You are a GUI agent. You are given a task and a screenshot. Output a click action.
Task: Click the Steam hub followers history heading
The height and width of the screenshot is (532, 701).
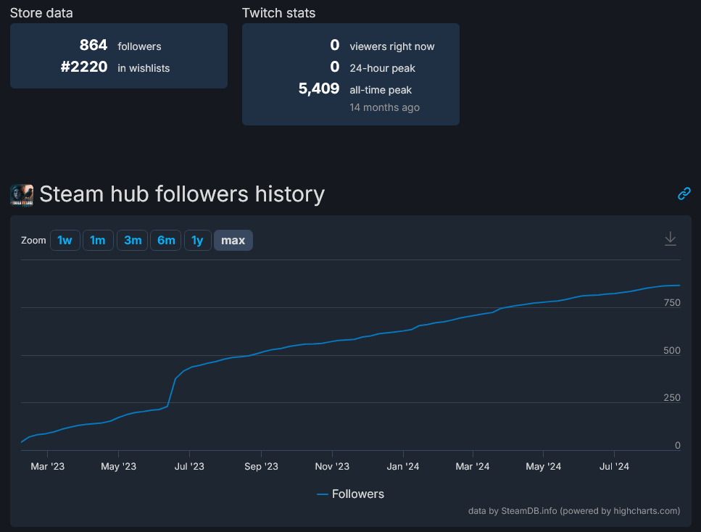point(182,194)
